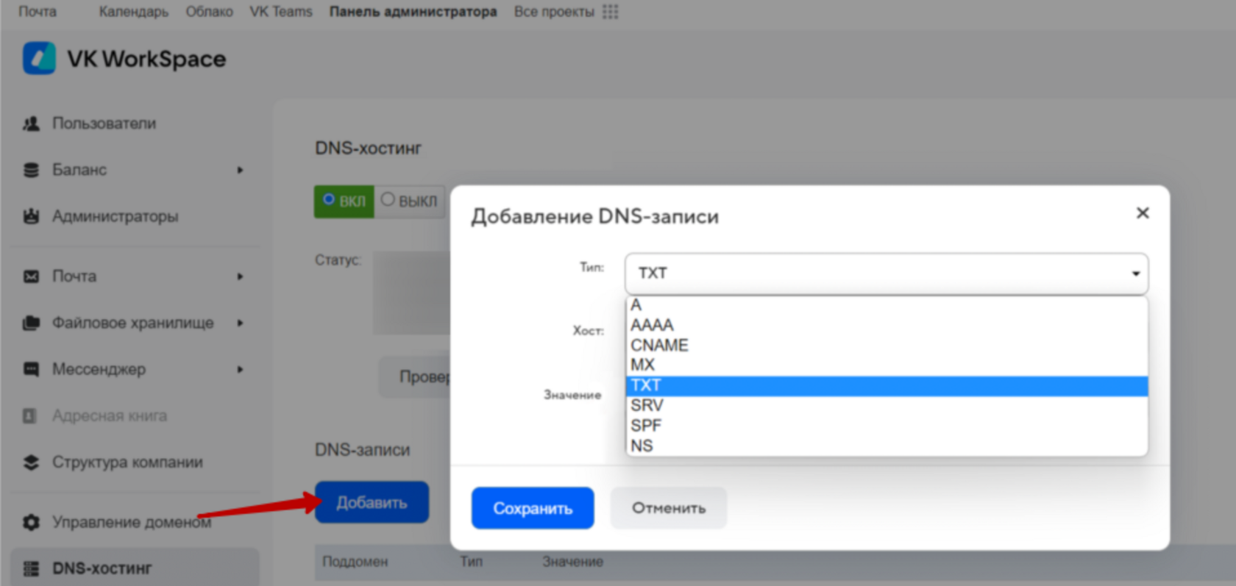Click the Mail envelope sidebar icon
The image size is (1236, 586).
[x=31, y=276]
